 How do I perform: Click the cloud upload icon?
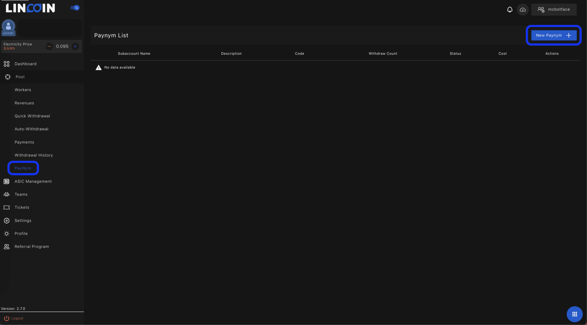tap(523, 9)
